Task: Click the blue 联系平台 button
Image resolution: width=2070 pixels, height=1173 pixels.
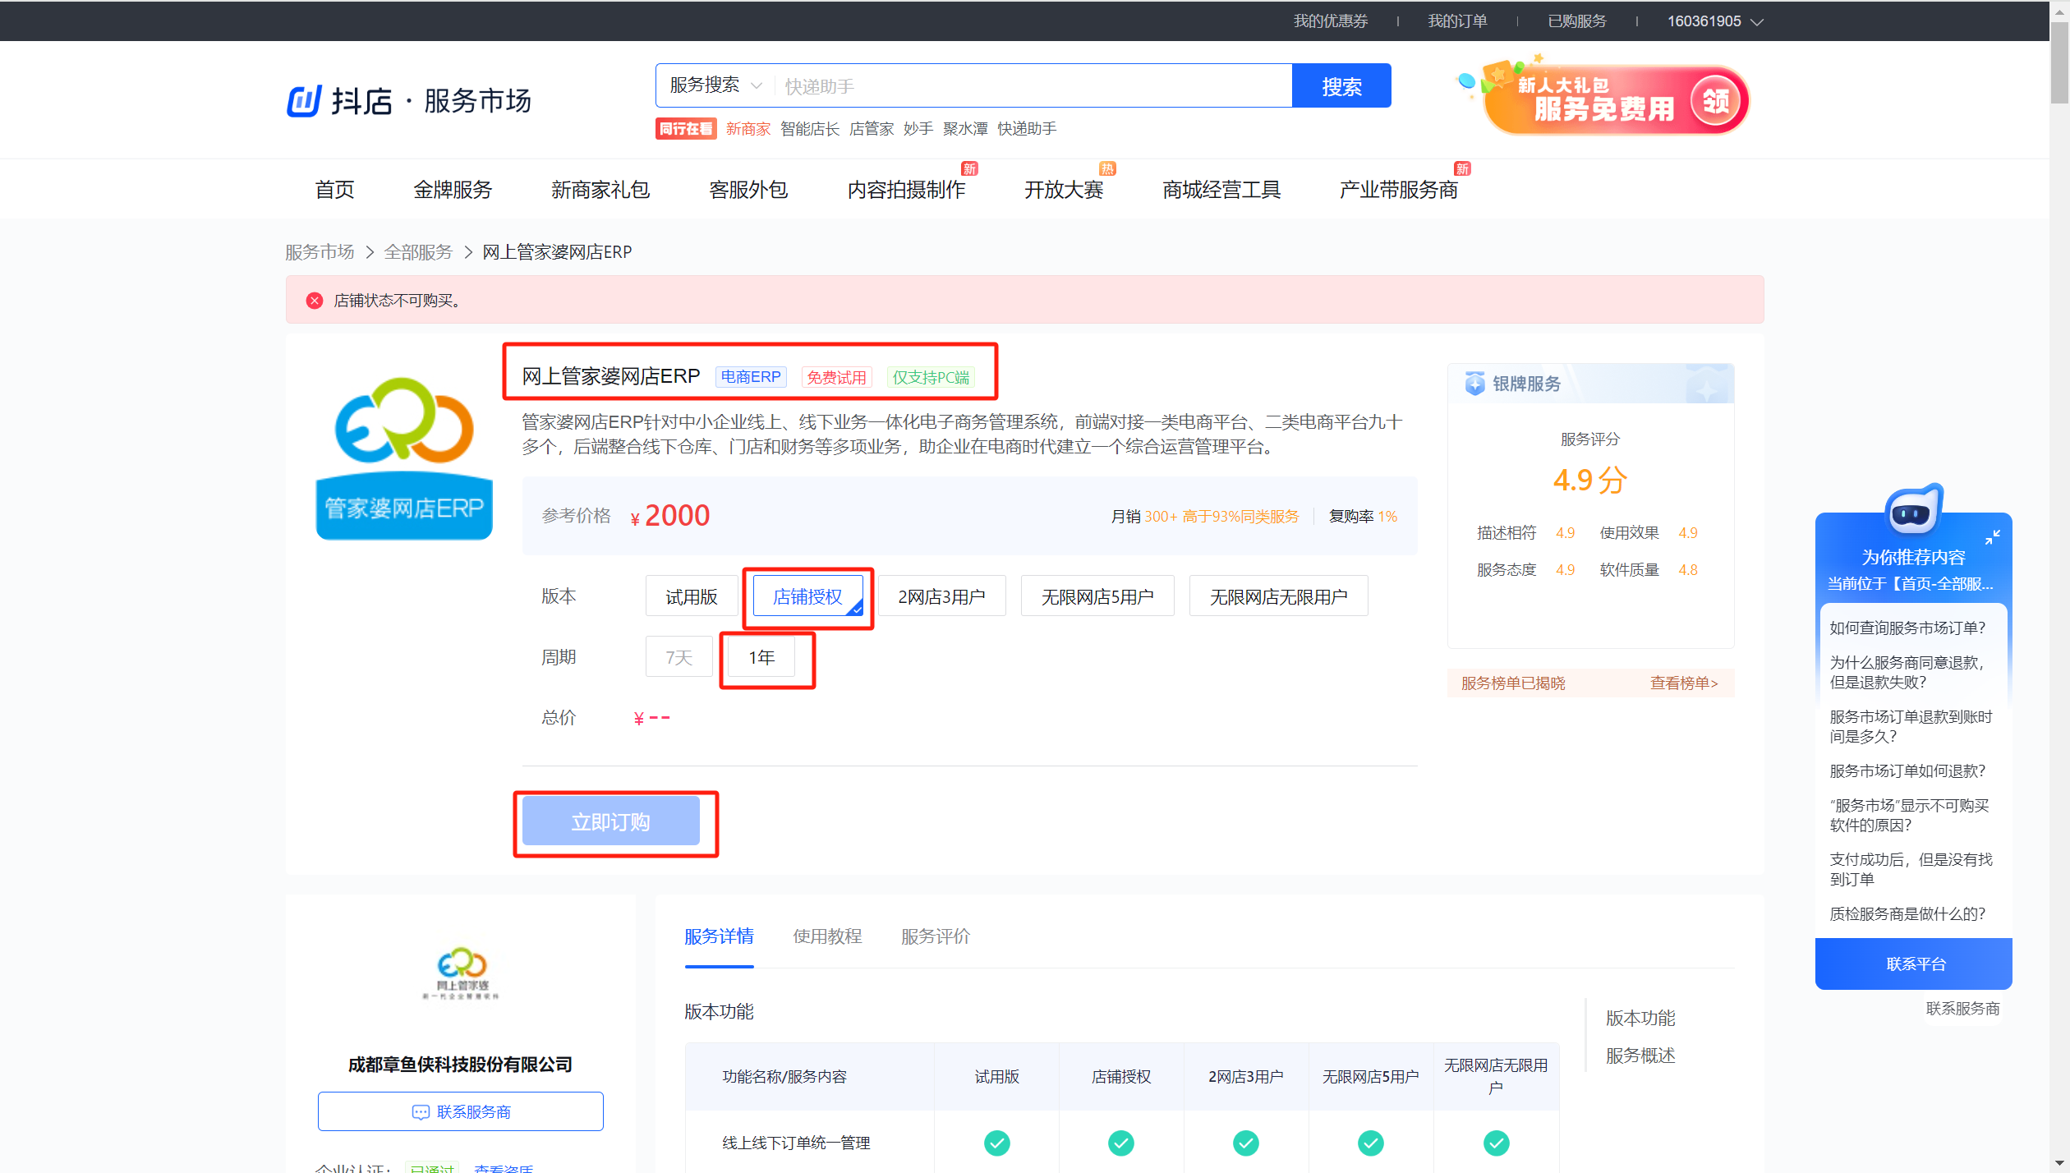Action: 1914,964
